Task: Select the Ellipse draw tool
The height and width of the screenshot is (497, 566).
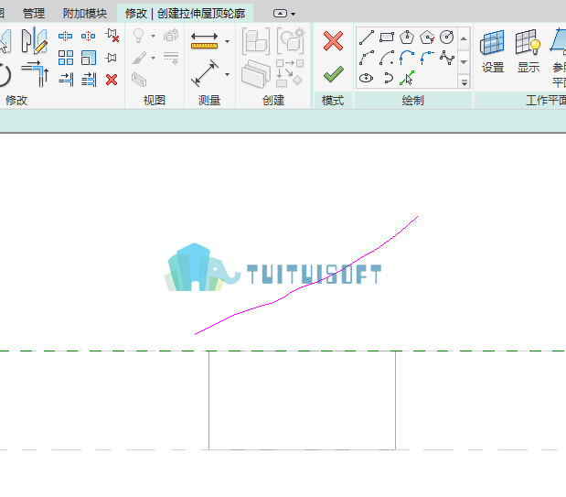Action: coord(366,78)
